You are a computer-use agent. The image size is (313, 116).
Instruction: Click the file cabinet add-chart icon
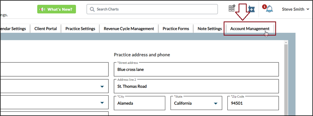232,9
